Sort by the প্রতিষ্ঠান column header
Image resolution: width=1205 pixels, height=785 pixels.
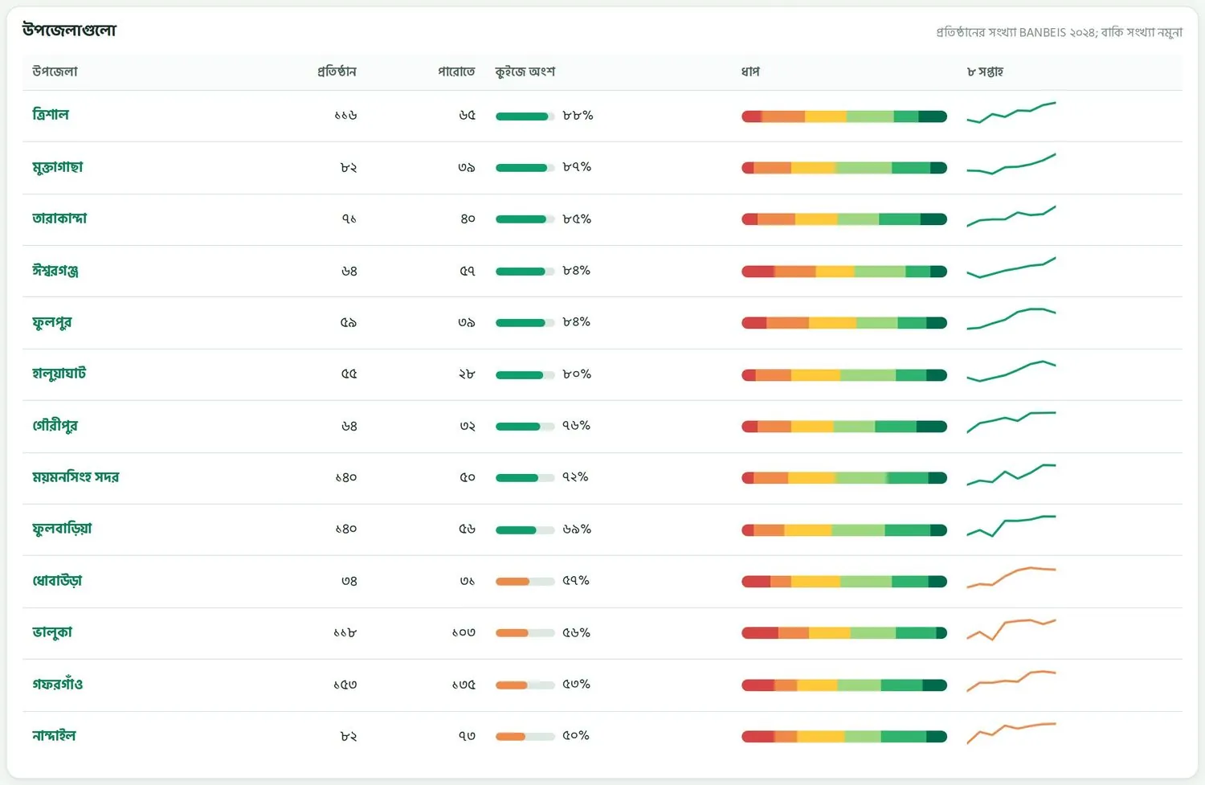[x=337, y=72]
